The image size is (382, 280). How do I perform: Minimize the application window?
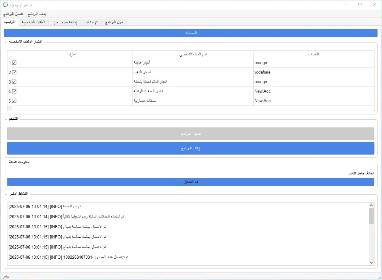coord(345,5)
